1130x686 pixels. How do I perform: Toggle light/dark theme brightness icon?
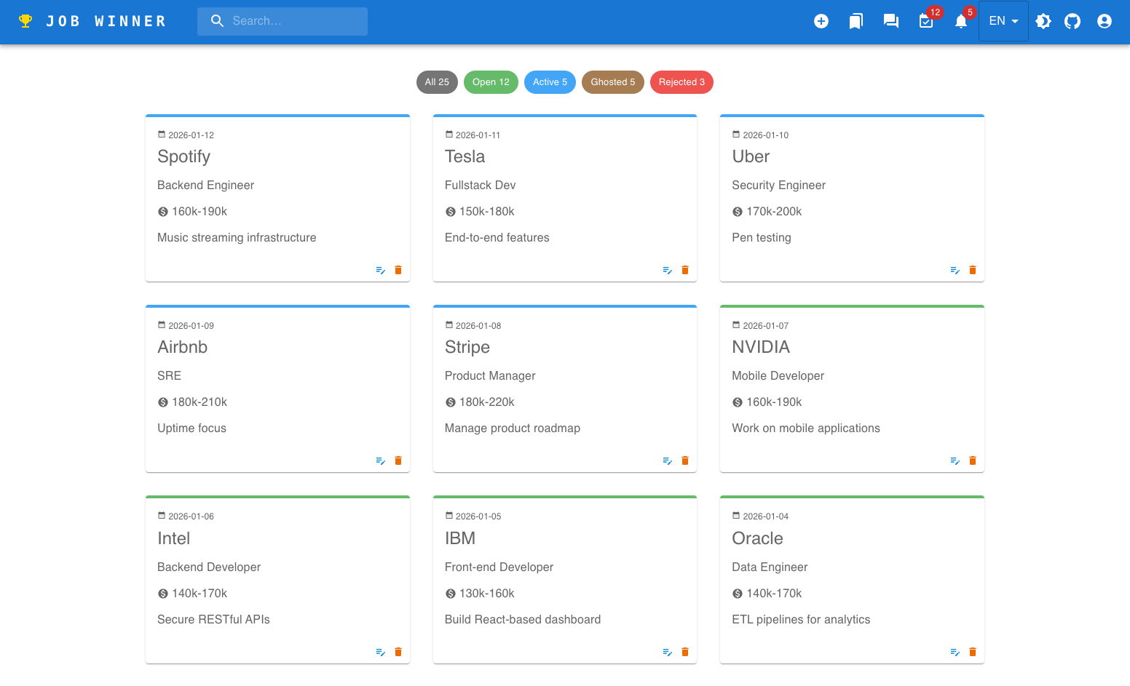[1043, 21]
